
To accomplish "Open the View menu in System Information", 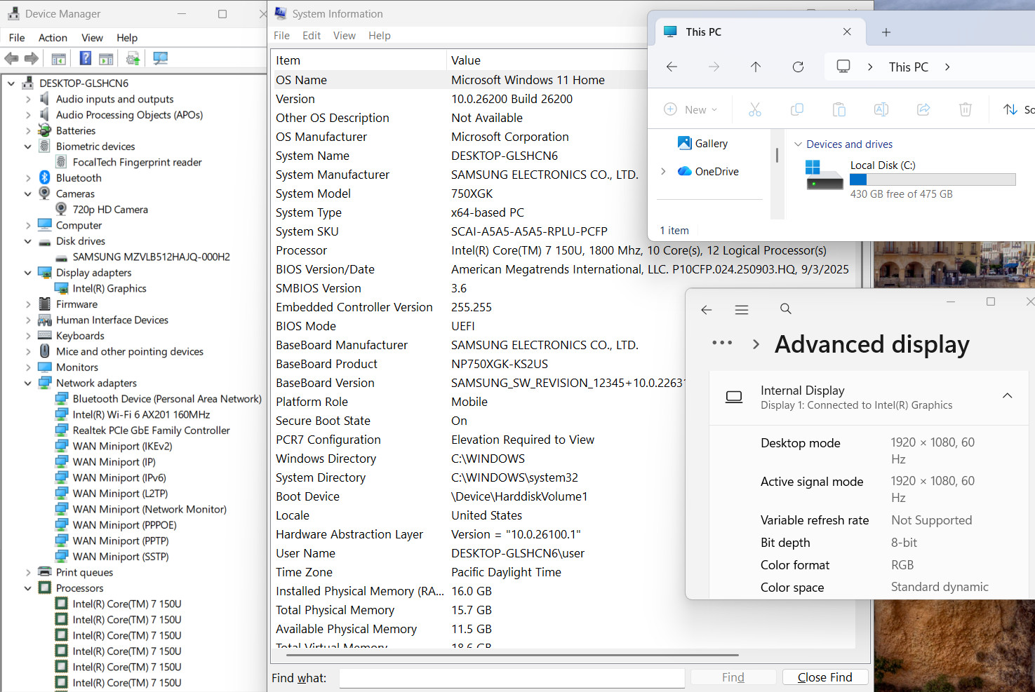I will (345, 36).
